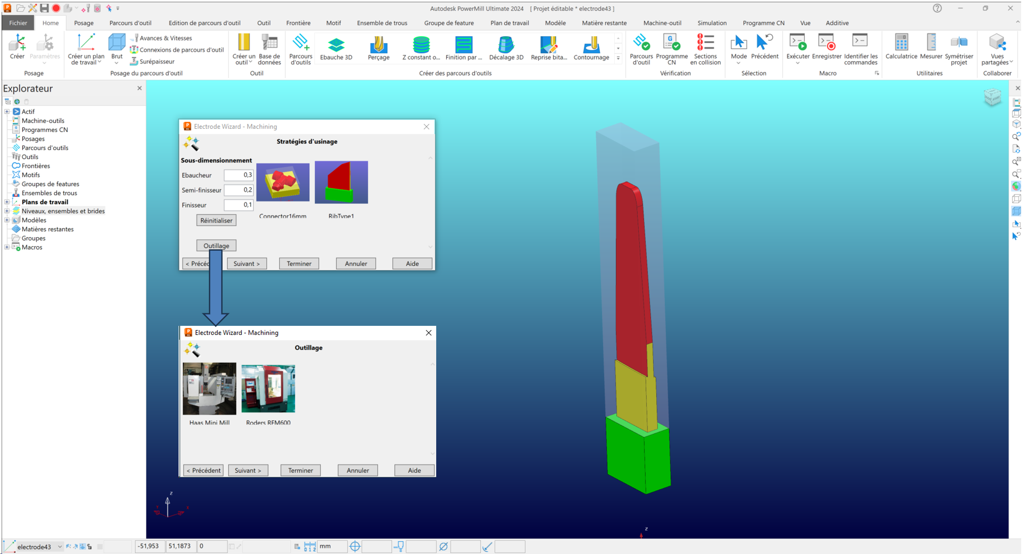Click the Surépaisseur option

pyautogui.click(x=152, y=61)
